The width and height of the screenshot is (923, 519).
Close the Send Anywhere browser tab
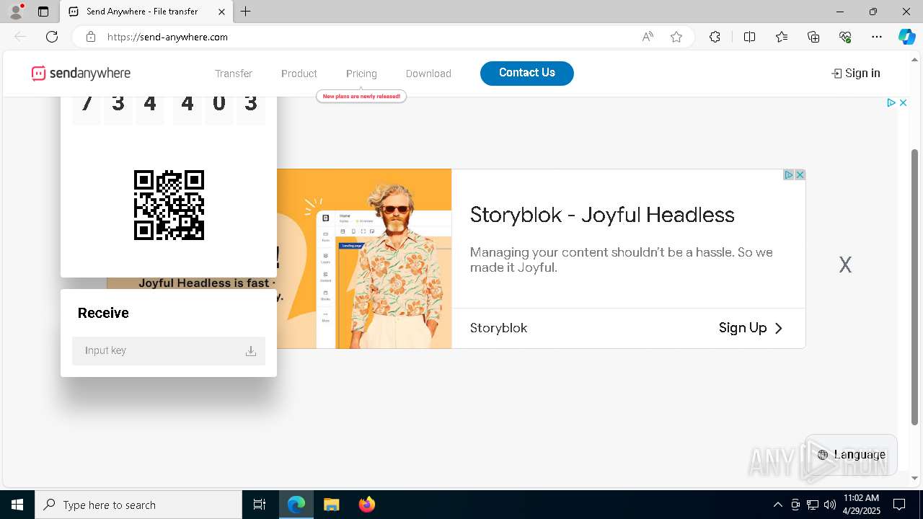pyautogui.click(x=221, y=12)
